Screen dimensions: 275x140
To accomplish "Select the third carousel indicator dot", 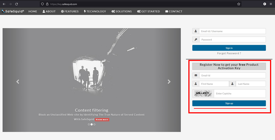I will (x=94, y=124).
